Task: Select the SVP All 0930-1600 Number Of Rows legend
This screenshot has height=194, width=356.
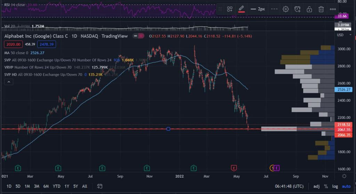Action: (x=58, y=60)
